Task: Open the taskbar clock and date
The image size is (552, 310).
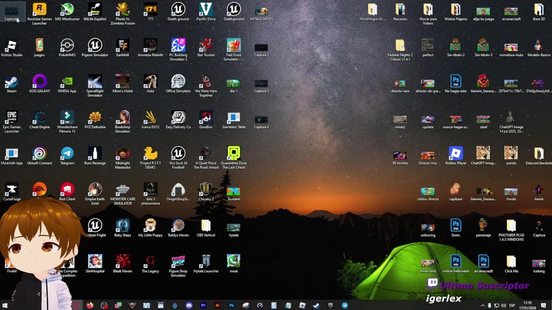Action: [527, 305]
